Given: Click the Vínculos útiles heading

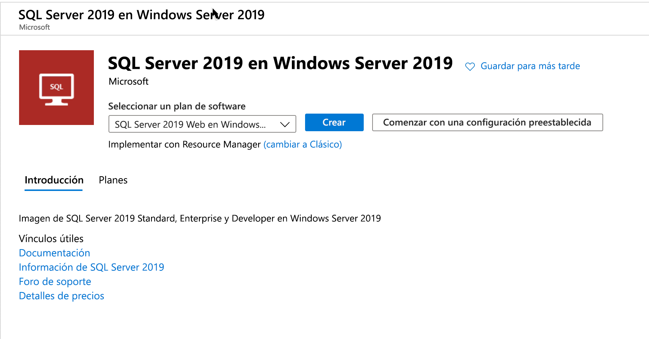Looking at the screenshot, I should pos(51,239).
